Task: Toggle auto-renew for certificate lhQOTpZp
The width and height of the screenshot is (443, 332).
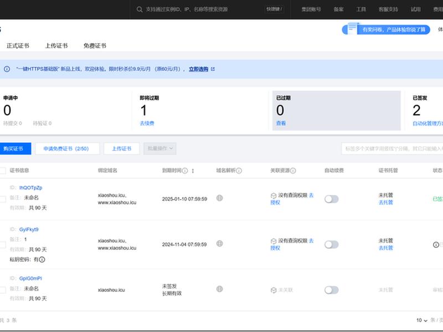Action: tap(331, 199)
